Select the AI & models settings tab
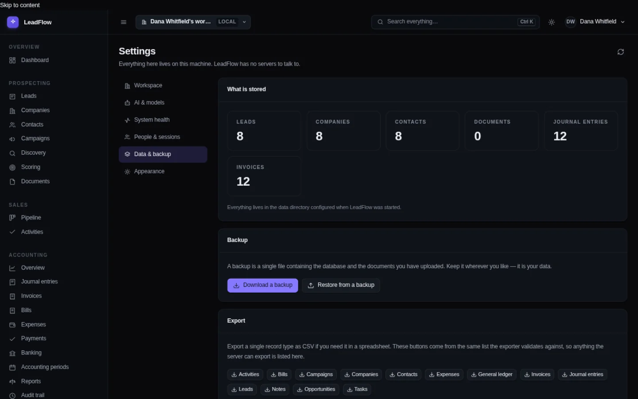Image resolution: width=638 pixels, height=399 pixels. point(163,103)
